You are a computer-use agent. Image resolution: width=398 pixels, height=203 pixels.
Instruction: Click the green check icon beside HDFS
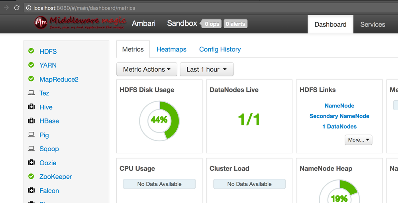(31, 51)
